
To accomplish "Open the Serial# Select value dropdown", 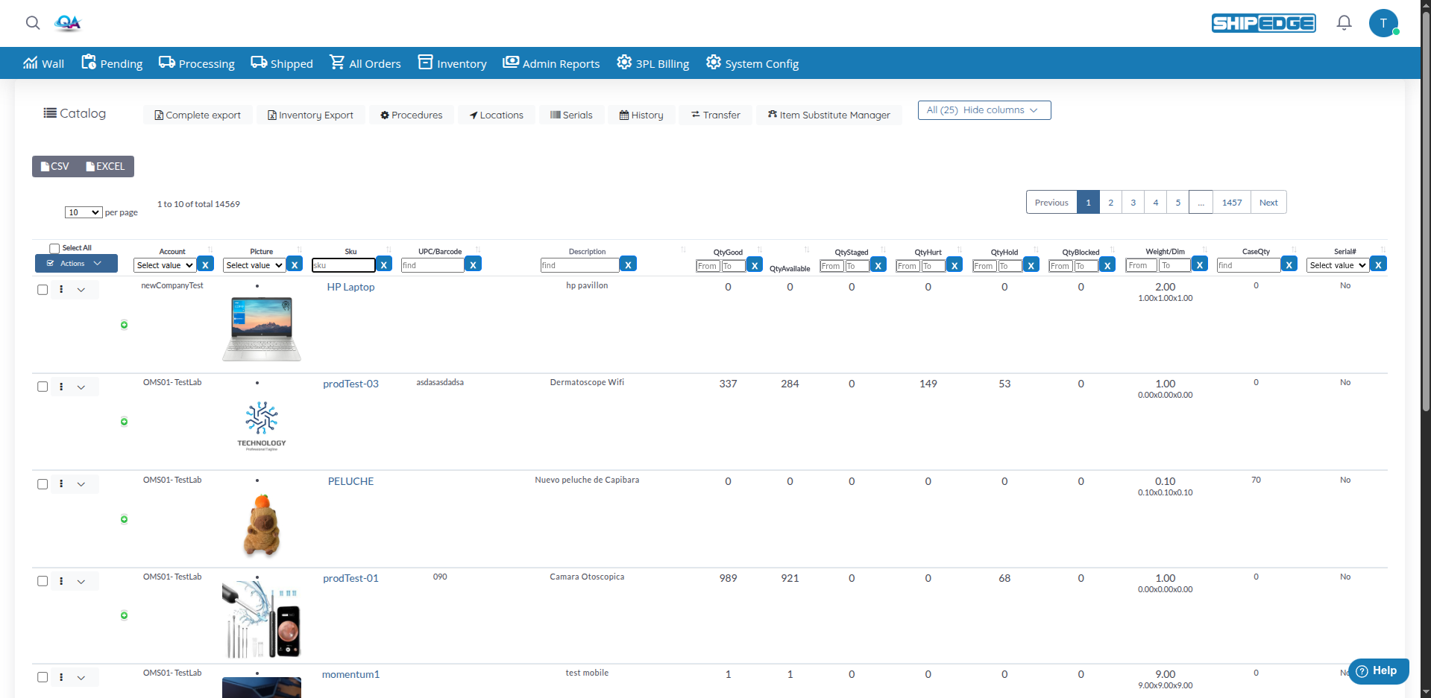I will click(1338, 265).
